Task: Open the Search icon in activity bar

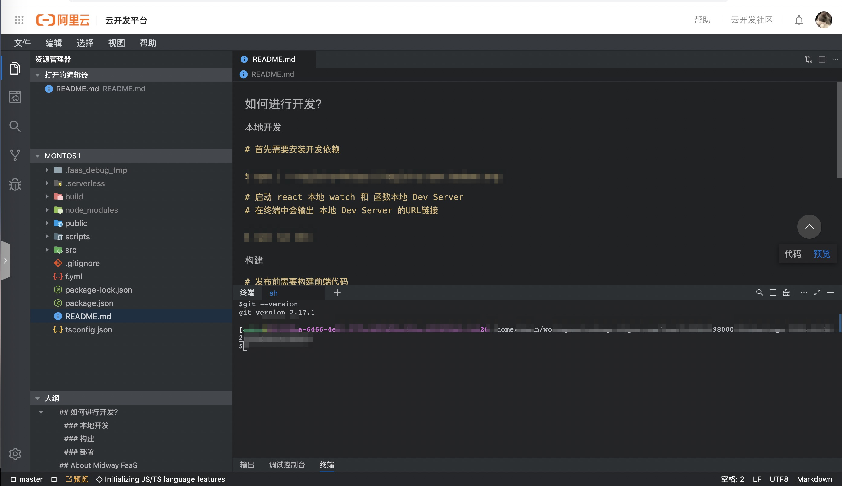Action: coord(15,126)
